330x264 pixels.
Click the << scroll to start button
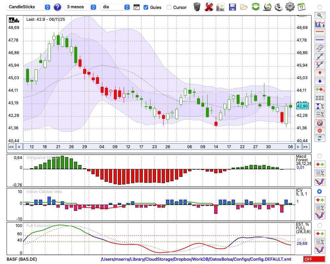pos(11,147)
